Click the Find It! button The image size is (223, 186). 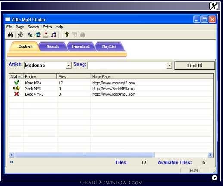(195, 65)
